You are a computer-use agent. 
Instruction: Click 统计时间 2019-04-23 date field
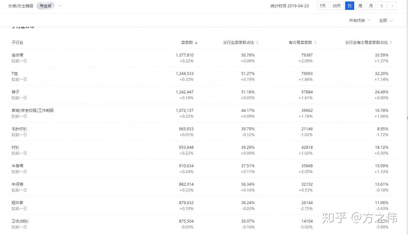point(289,6)
